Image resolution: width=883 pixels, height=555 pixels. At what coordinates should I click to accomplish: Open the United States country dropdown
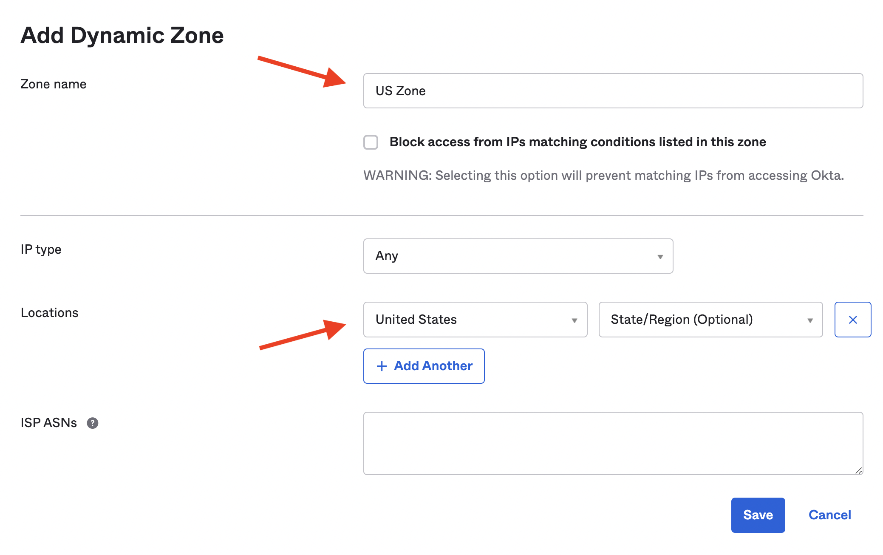point(475,320)
